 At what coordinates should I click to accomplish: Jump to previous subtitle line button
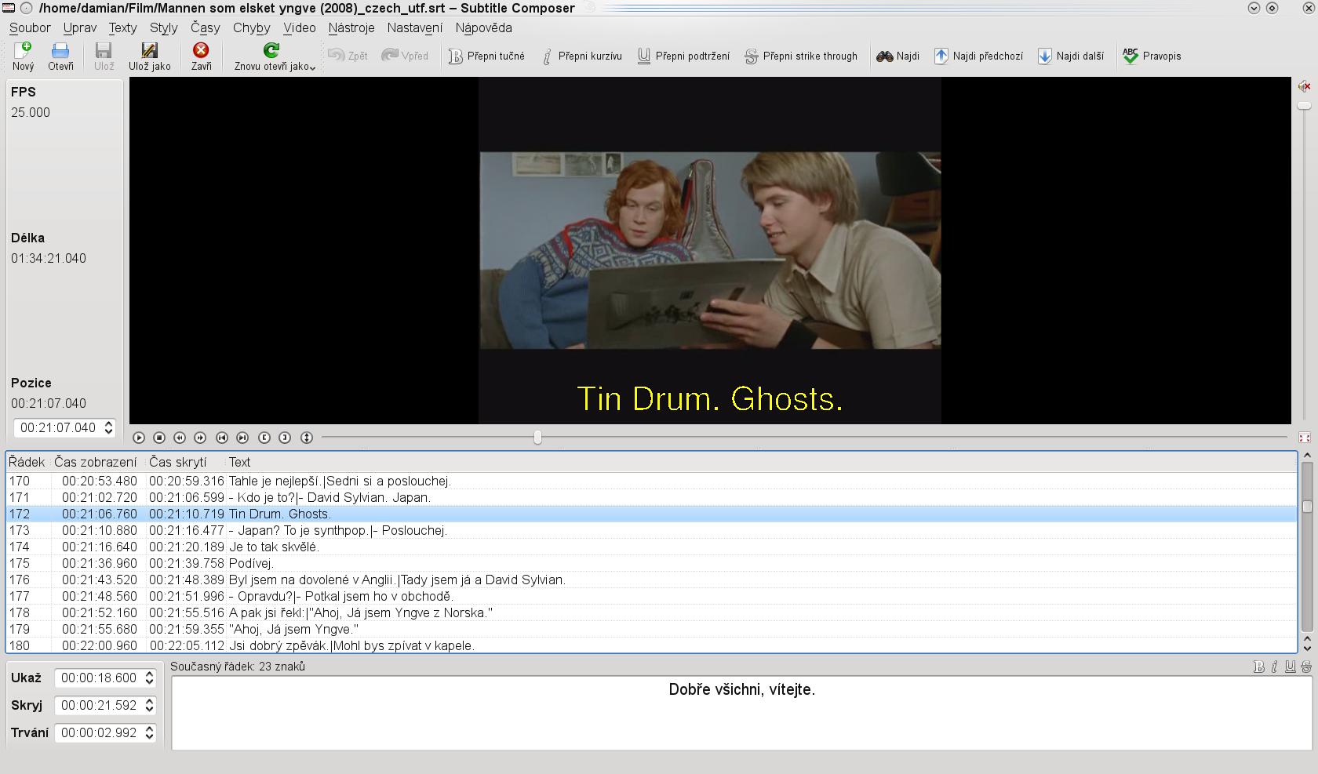coord(222,438)
